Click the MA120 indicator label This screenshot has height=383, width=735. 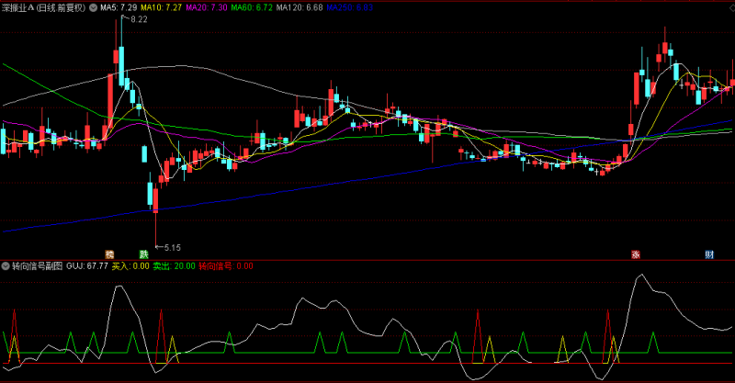coord(300,7)
